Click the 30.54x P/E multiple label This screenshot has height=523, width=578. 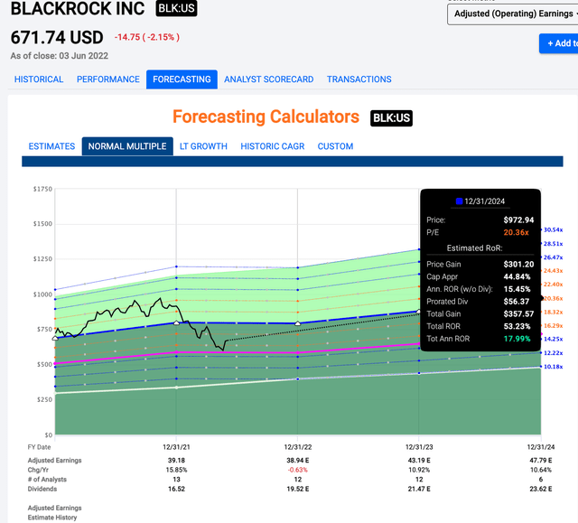tap(554, 229)
